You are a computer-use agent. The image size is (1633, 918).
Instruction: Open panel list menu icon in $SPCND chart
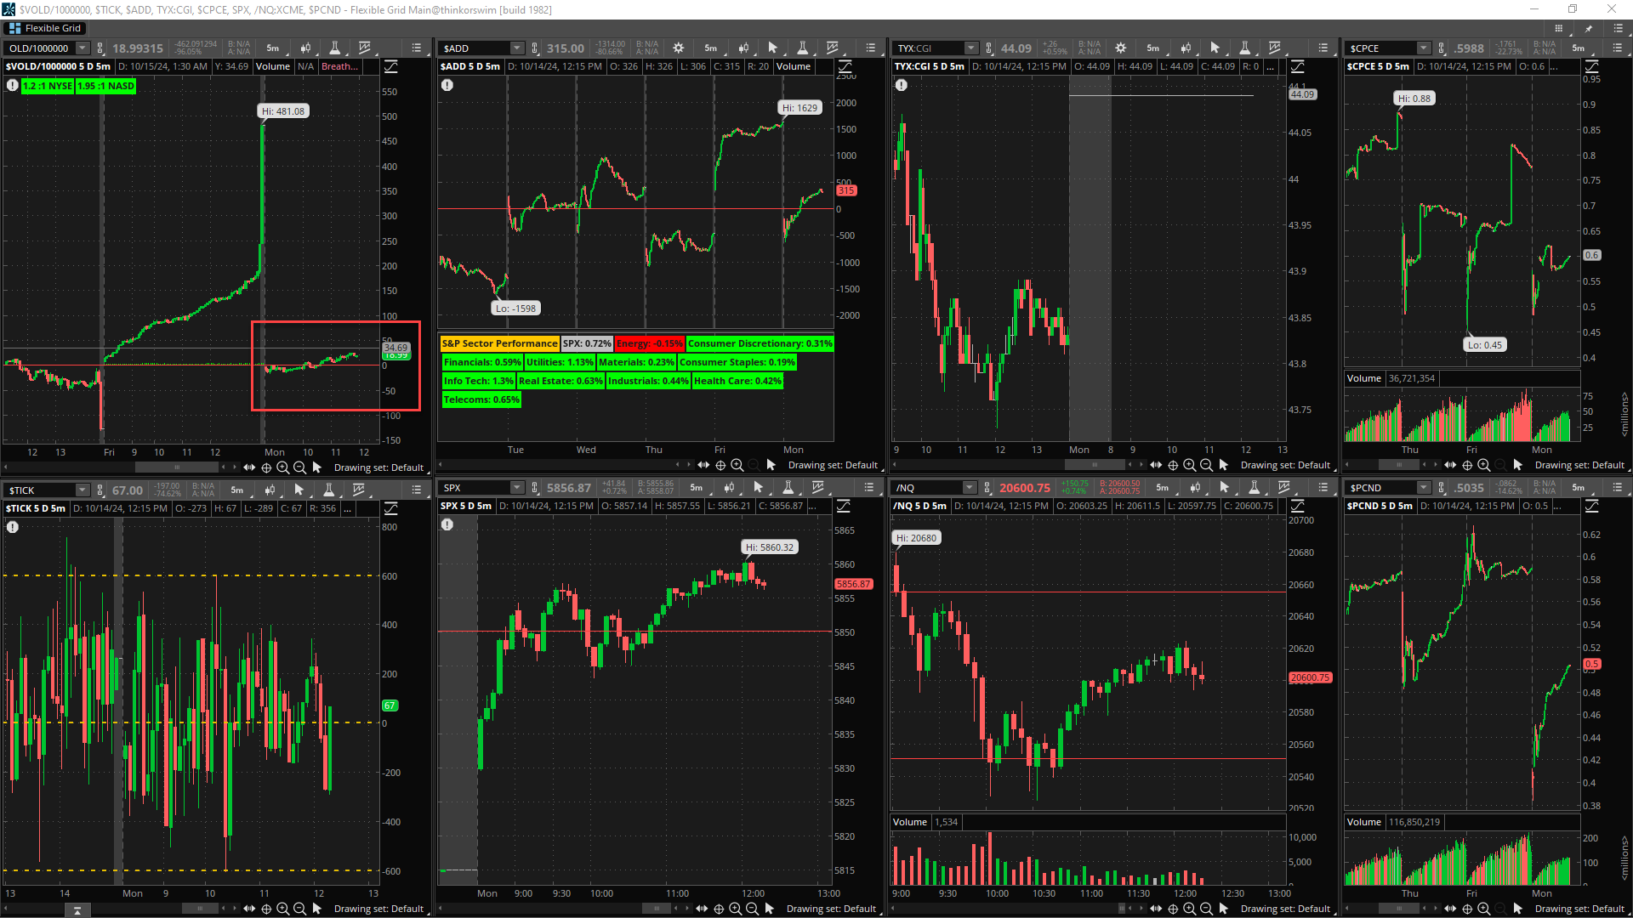pos(1617,488)
